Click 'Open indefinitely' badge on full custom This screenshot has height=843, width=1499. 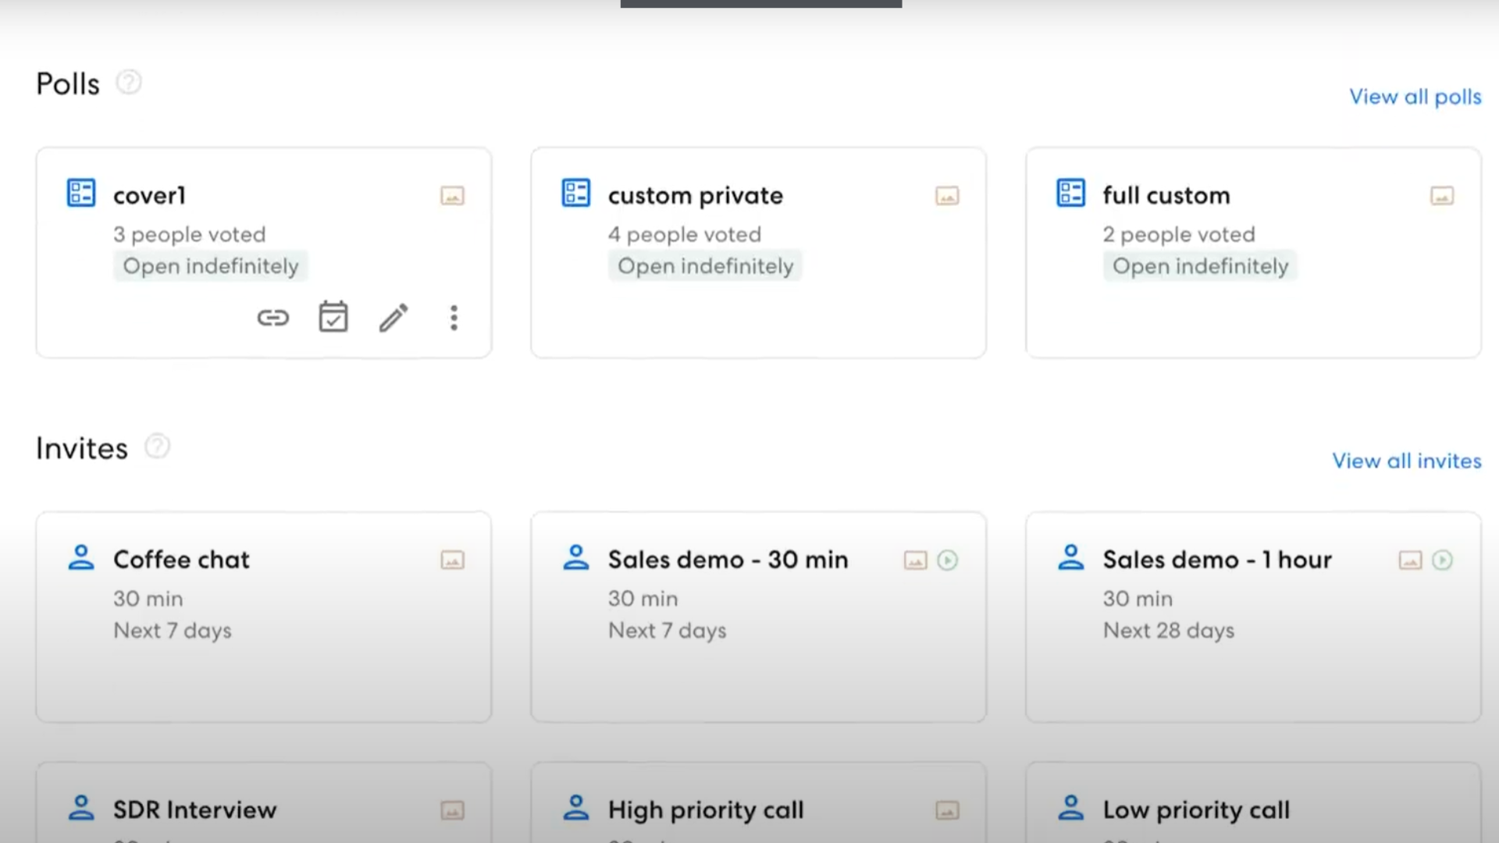click(x=1200, y=266)
